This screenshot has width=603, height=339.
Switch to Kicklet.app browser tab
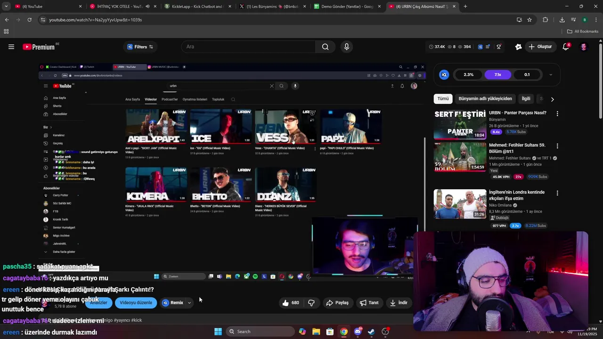[197, 6]
